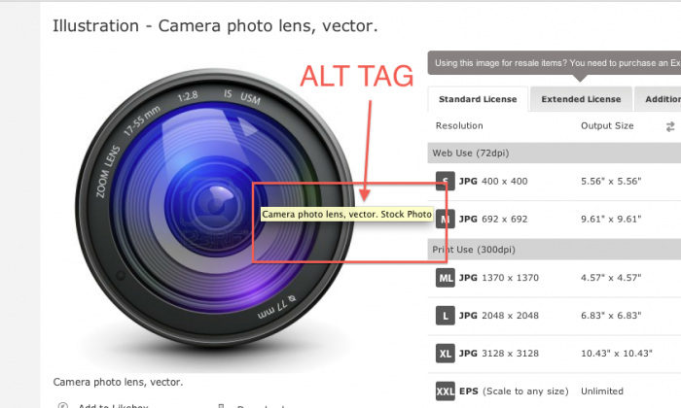Click the Output Size column header
Image resolution: width=681 pixels, height=408 pixels.
point(607,125)
